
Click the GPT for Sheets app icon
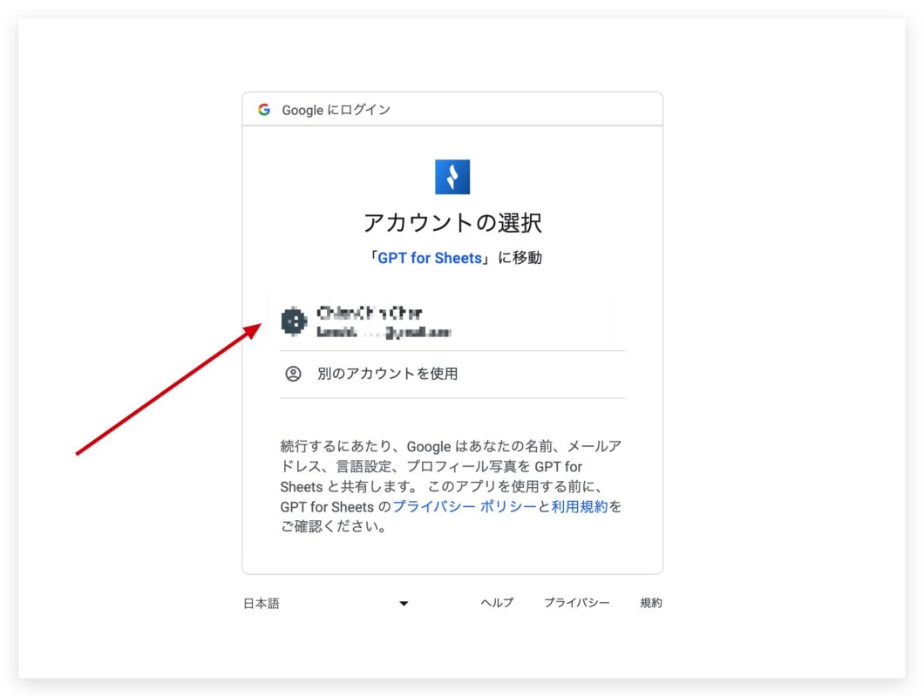pos(452,177)
